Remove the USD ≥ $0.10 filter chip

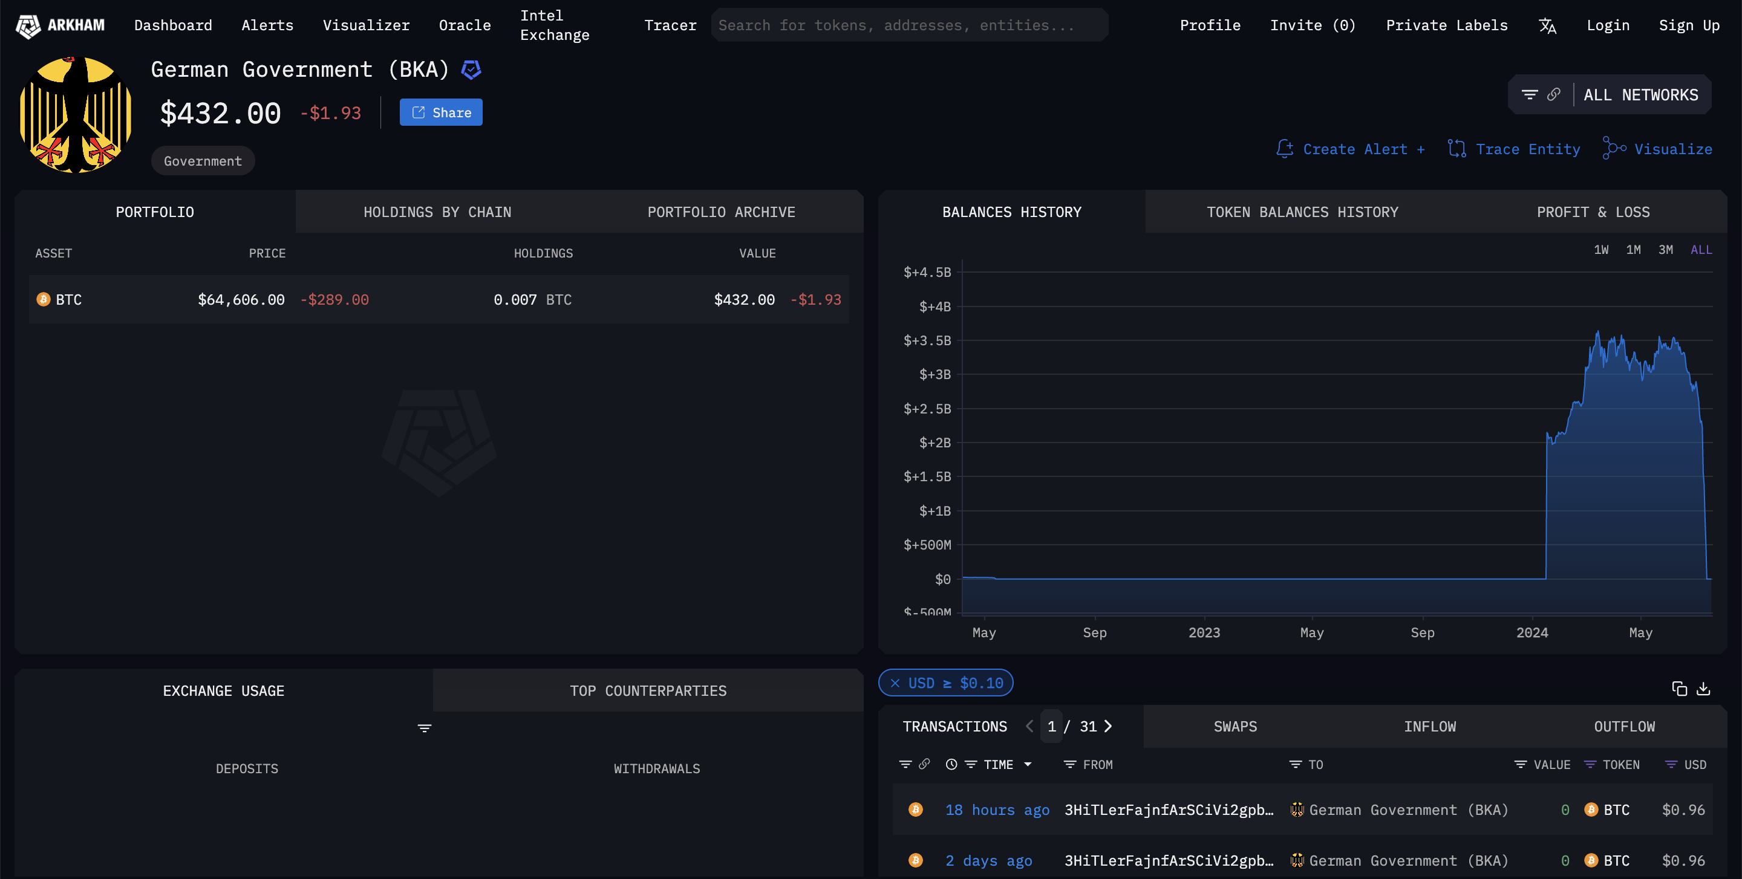pyautogui.click(x=895, y=683)
